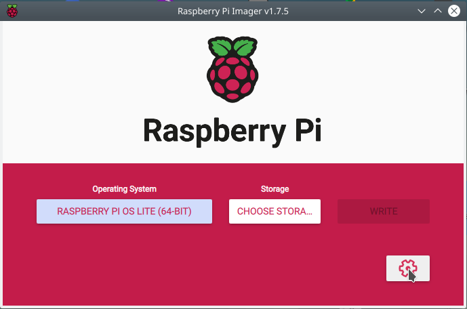This screenshot has height=309, width=467.
Task: Click the Storage label
Action: pyautogui.click(x=275, y=189)
